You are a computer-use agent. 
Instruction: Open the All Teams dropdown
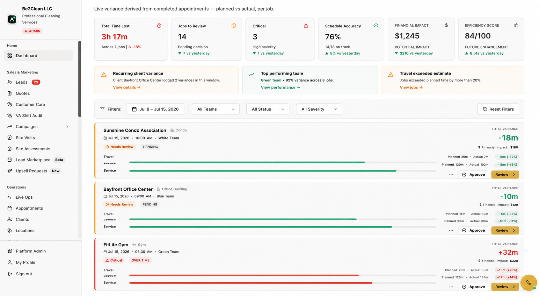pos(215,109)
